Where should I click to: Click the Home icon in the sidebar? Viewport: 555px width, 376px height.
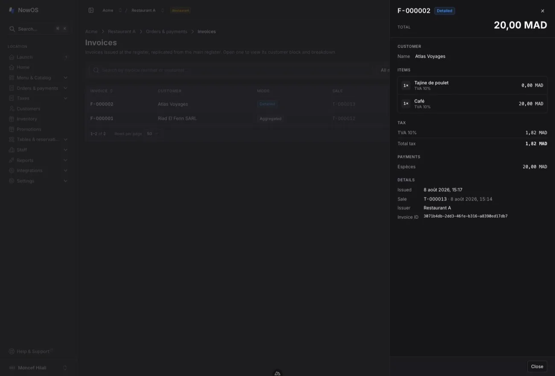pyautogui.click(x=12, y=67)
